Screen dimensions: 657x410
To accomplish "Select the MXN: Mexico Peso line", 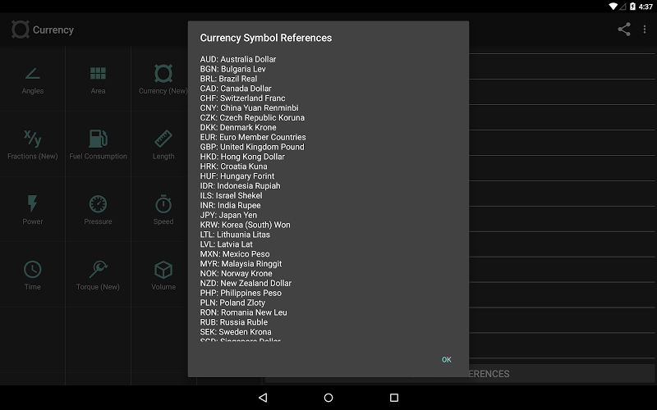I will [x=235, y=254].
